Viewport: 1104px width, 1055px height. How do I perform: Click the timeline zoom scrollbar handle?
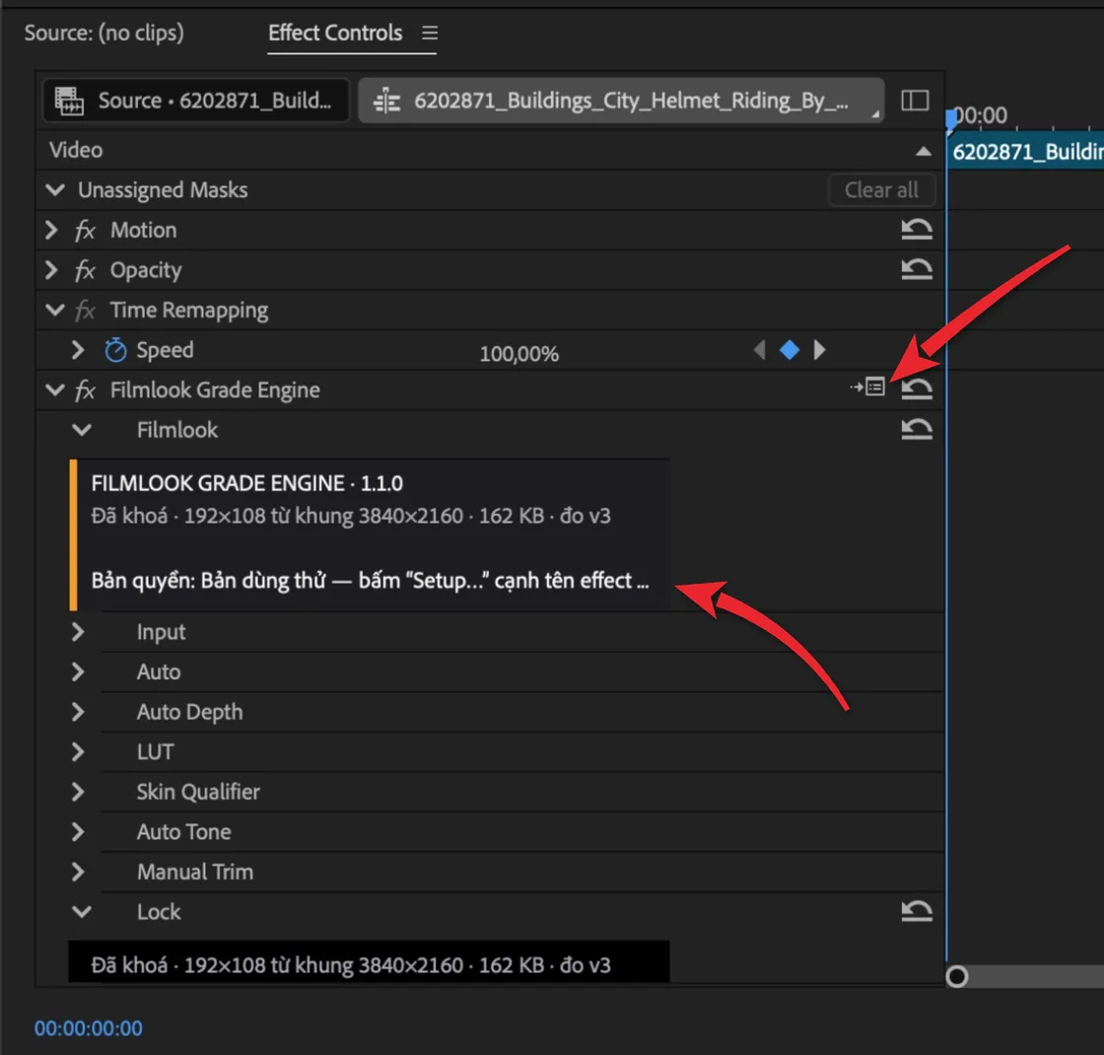[x=957, y=977]
